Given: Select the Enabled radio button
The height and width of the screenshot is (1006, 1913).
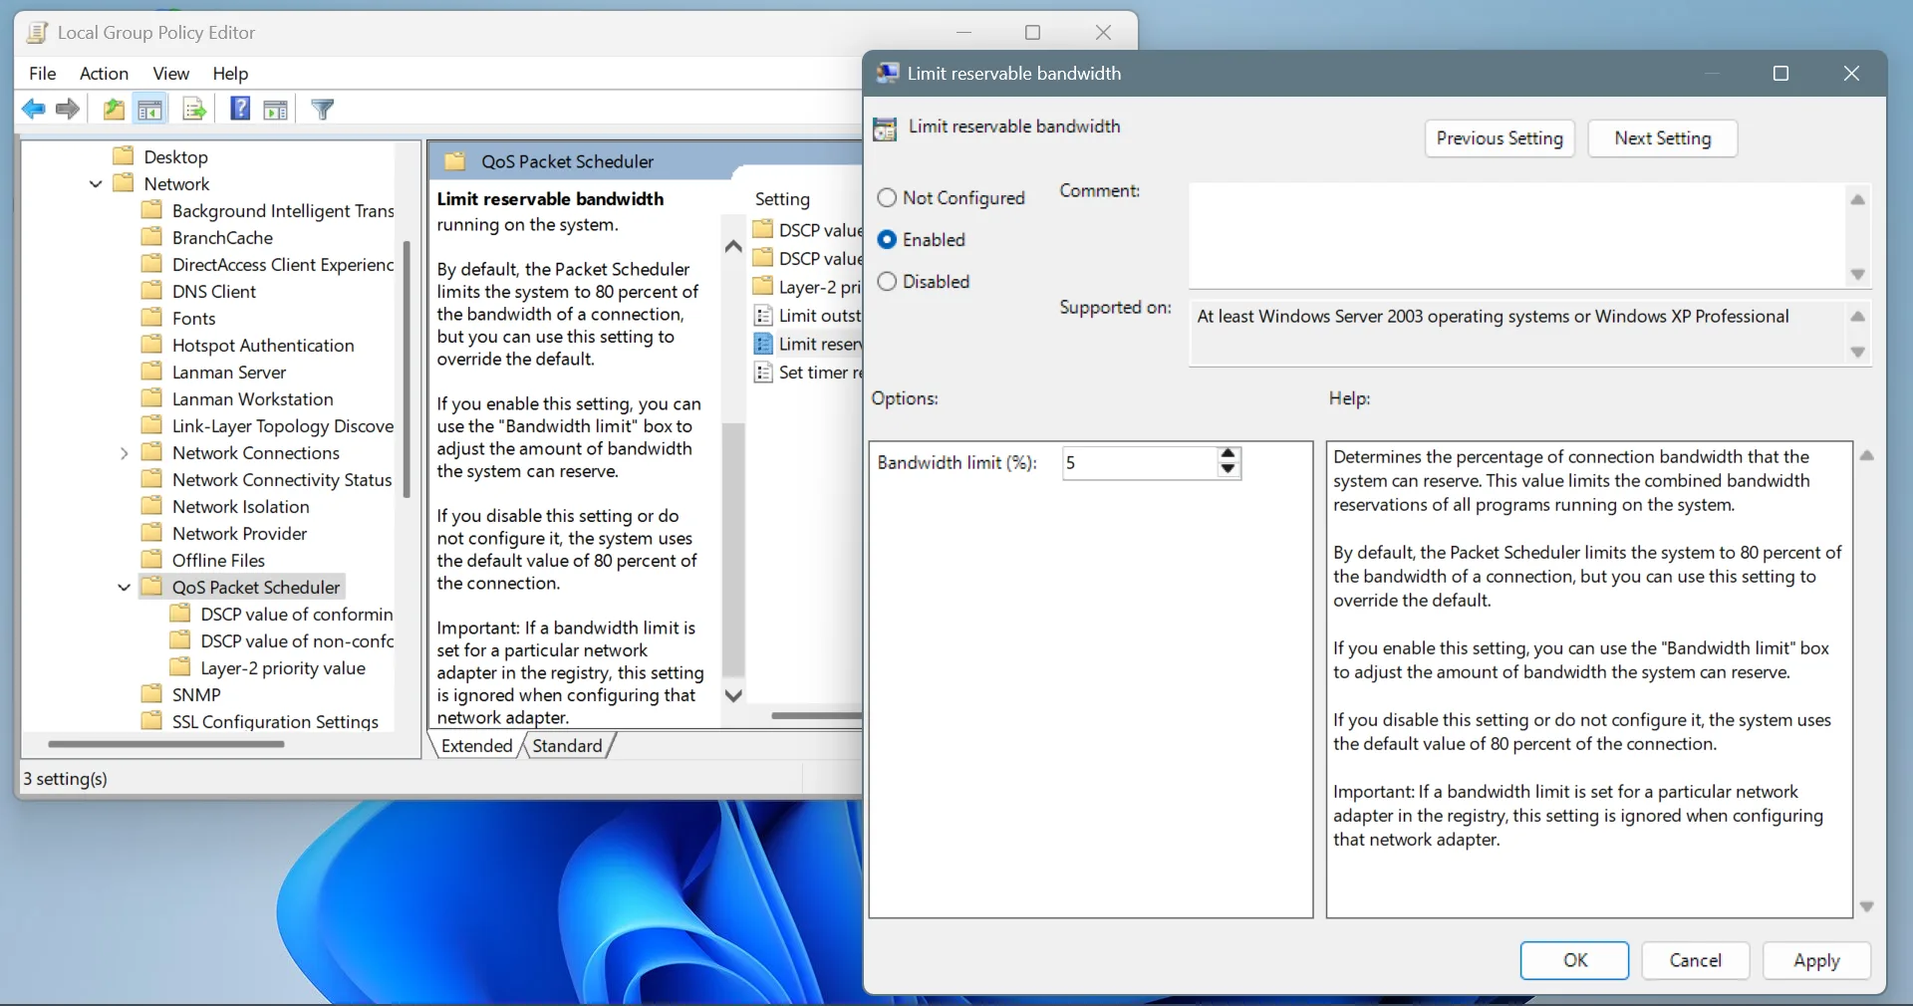Looking at the screenshot, I should [887, 239].
